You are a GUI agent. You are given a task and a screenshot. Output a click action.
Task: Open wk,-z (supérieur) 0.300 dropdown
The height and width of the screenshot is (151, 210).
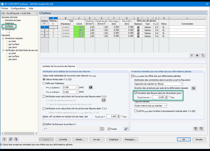coord(77,87)
